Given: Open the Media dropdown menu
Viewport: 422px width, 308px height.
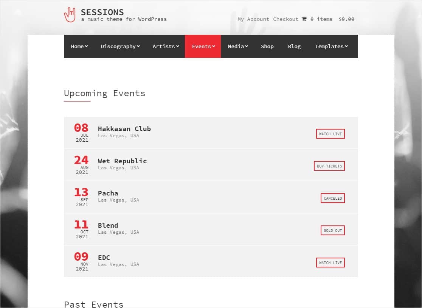Looking at the screenshot, I should pyautogui.click(x=237, y=46).
